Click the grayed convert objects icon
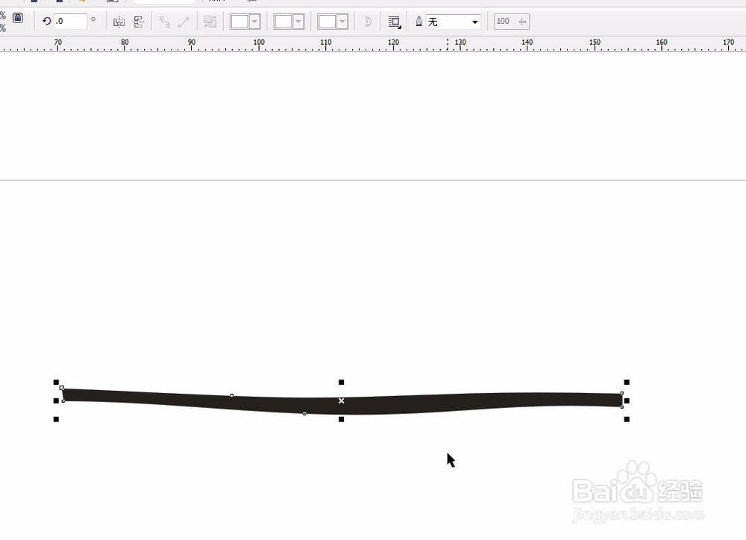The image size is (746, 540). pyautogui.click(x=210, y=22)
